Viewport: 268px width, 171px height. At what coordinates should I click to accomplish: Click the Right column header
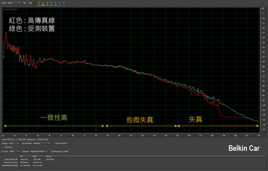tap(38, 156)
